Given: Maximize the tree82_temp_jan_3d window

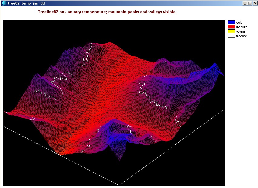Looking at the screenshot, I should pos(250,3).
